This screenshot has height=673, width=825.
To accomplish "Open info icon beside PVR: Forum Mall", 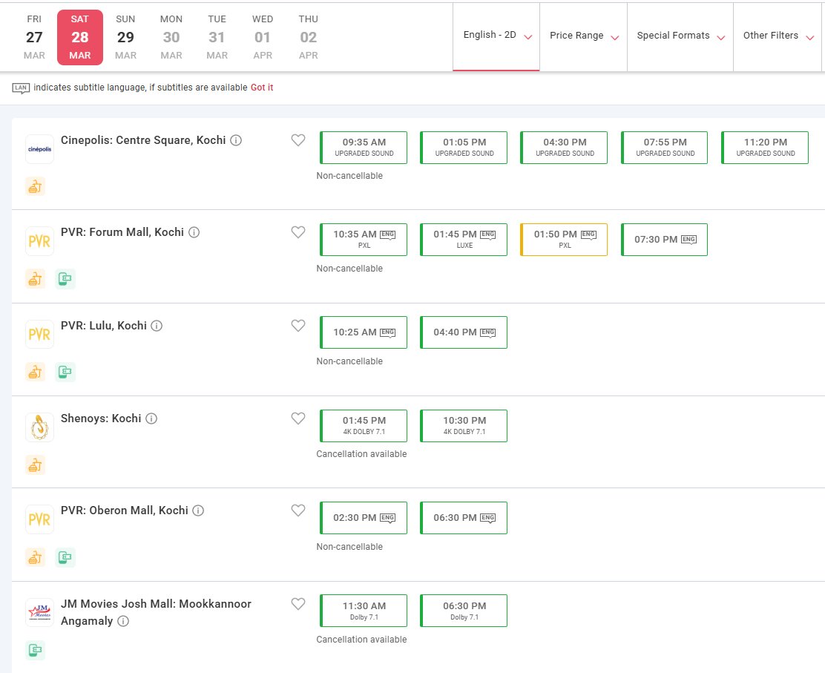I will [x=194, y=232].
